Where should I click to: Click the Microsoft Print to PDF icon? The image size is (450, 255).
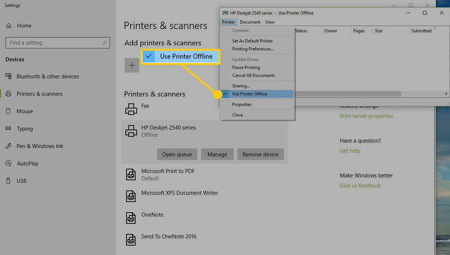[131, 174]
